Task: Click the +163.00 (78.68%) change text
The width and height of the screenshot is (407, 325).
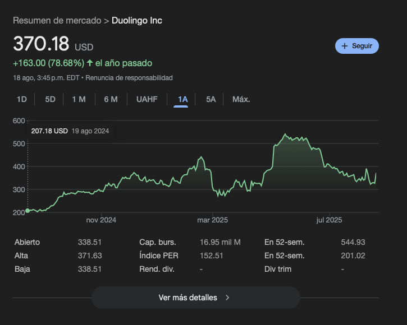Action: pyautogui.click(x=48, y=63)
